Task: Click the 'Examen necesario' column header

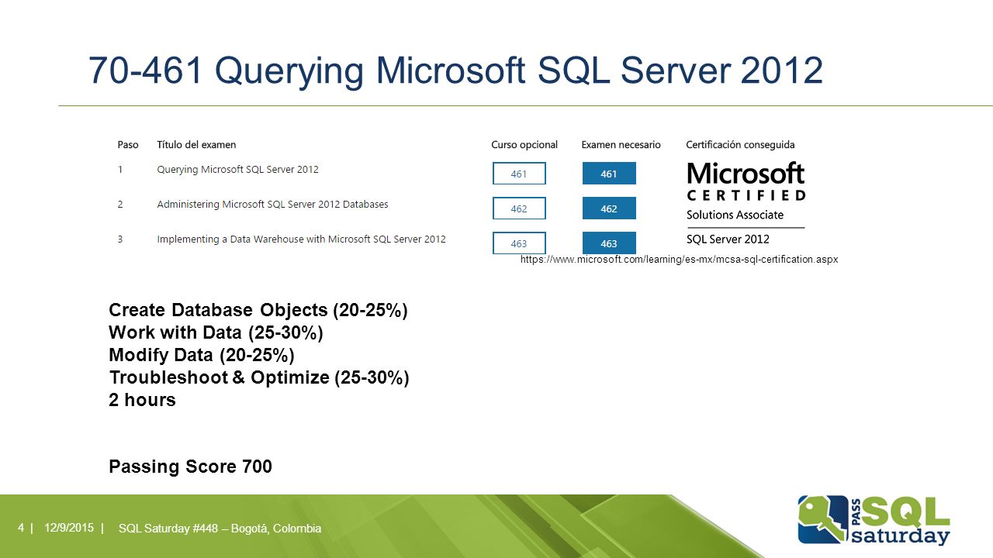Action: point(621,145)
